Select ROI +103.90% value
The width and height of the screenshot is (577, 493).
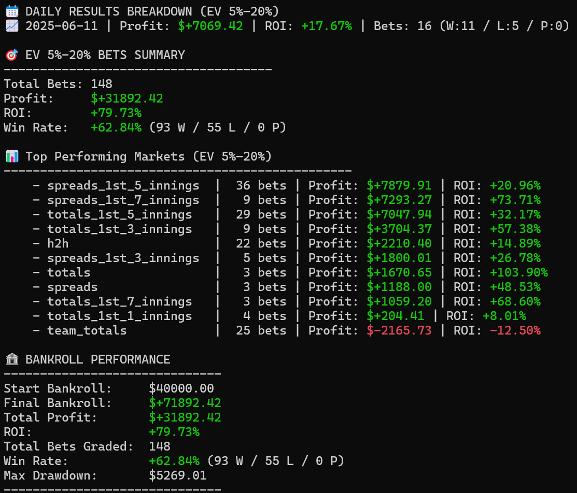[519, 272]
